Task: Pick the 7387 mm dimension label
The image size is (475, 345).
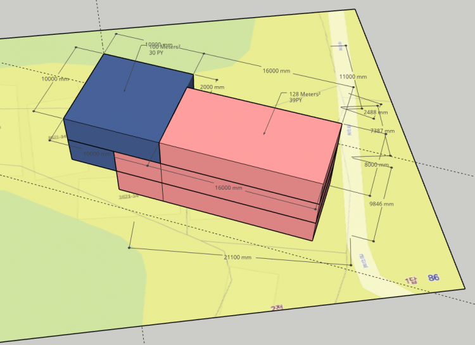Action: click(x=382, y=131)
